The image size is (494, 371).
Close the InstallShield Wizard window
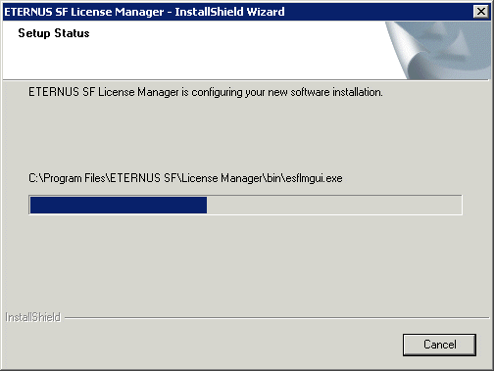481,12
